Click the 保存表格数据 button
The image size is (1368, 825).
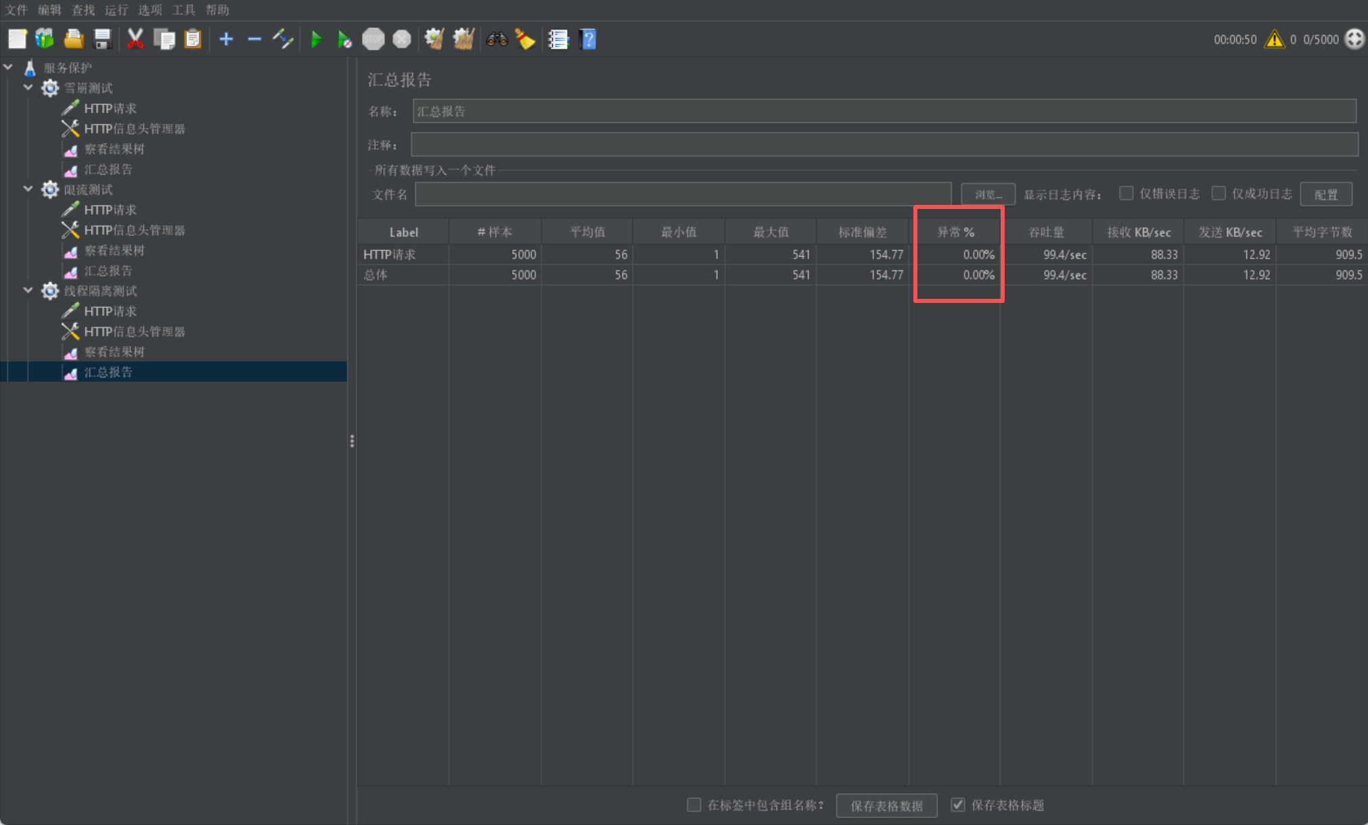(886, 805)
